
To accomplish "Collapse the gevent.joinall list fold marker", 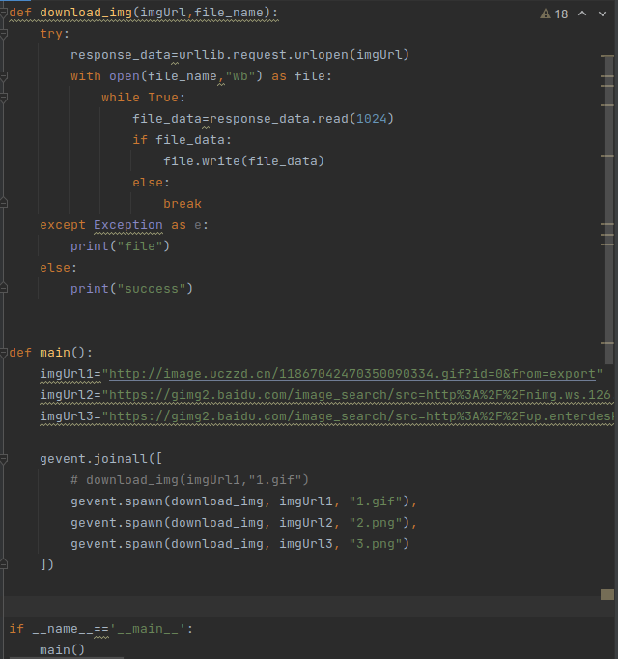I will click(x=3, y=459).
